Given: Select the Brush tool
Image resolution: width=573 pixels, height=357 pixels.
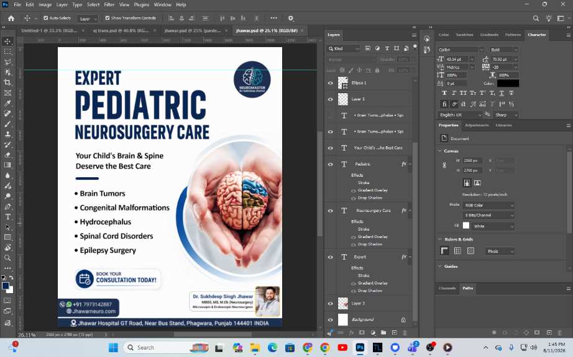Looking at the screenshot, I should [7, 124].
